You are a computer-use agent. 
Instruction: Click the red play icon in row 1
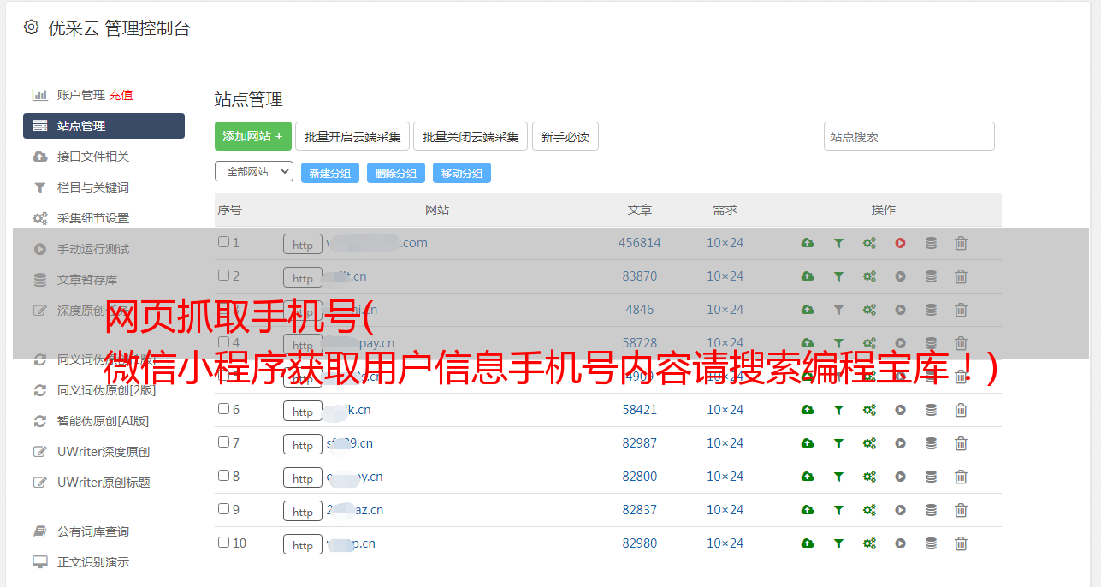(900, 243)
